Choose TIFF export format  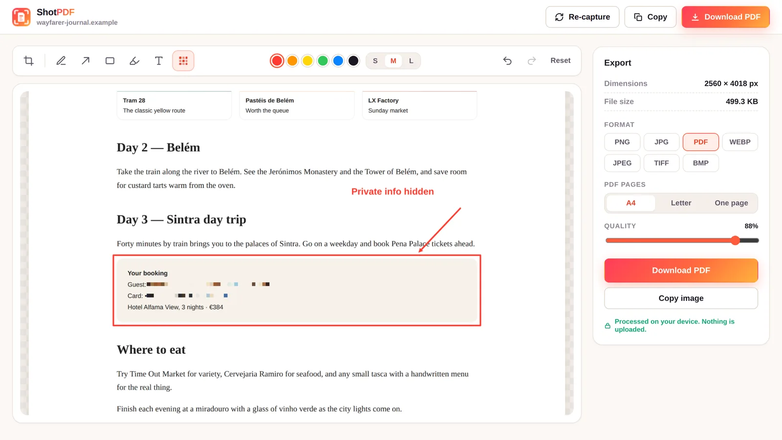point(661,163)
